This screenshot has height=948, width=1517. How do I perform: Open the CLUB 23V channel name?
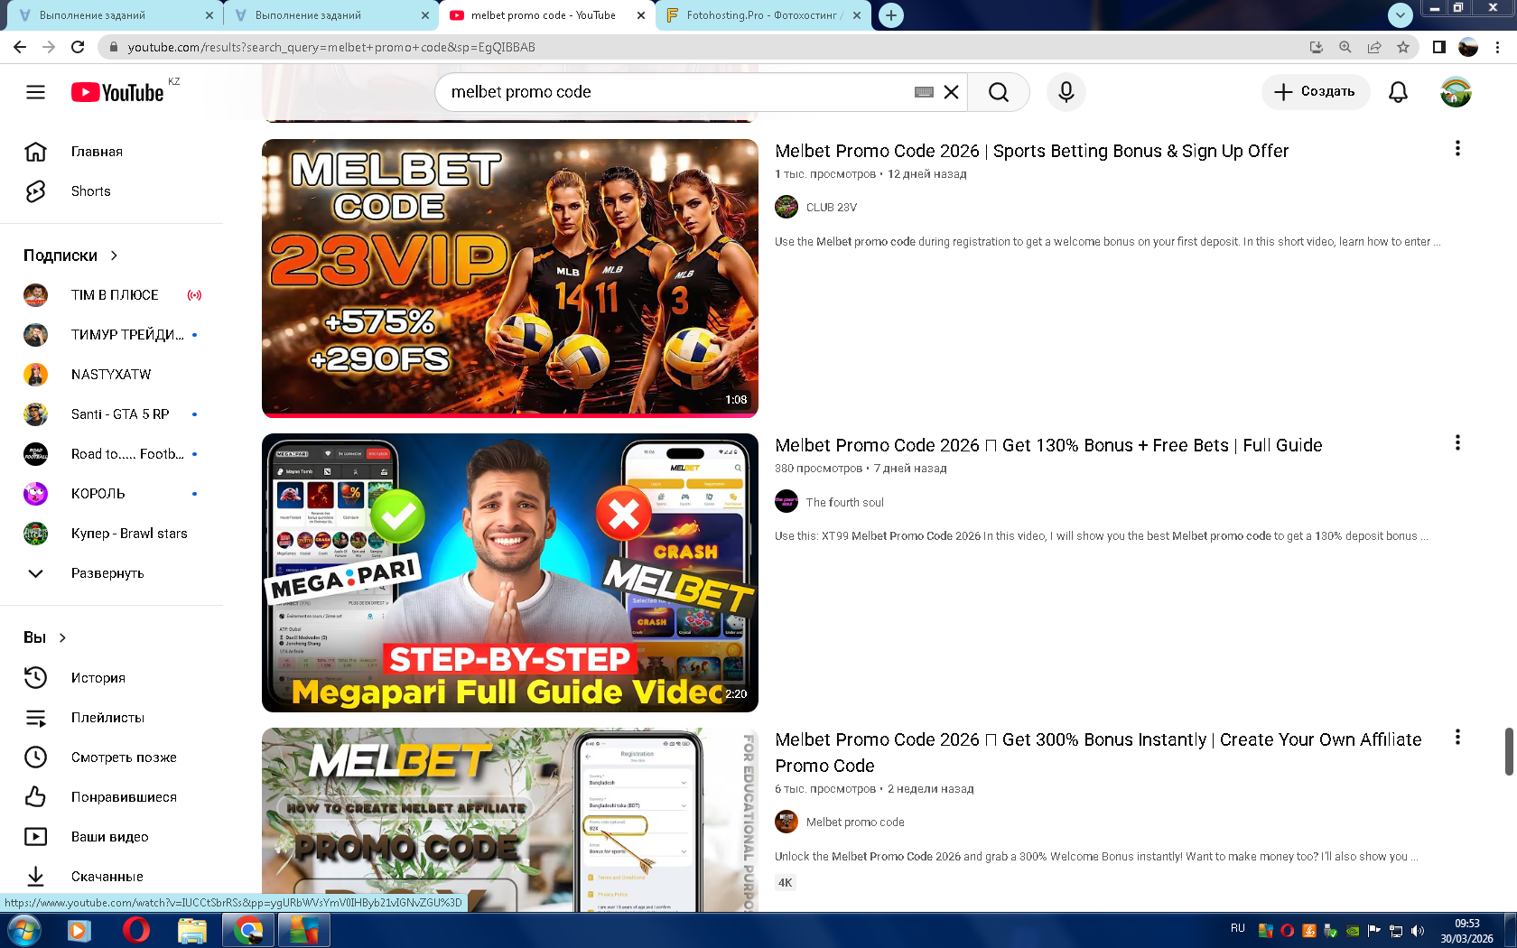click(832, 208)
